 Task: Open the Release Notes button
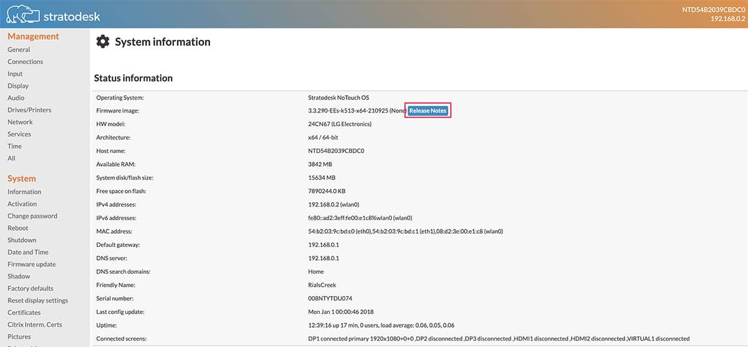click(x=428, y=111)
